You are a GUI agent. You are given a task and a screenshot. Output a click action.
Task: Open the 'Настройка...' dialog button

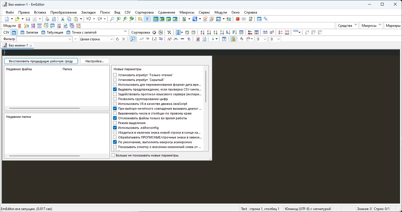coord(94,61)
